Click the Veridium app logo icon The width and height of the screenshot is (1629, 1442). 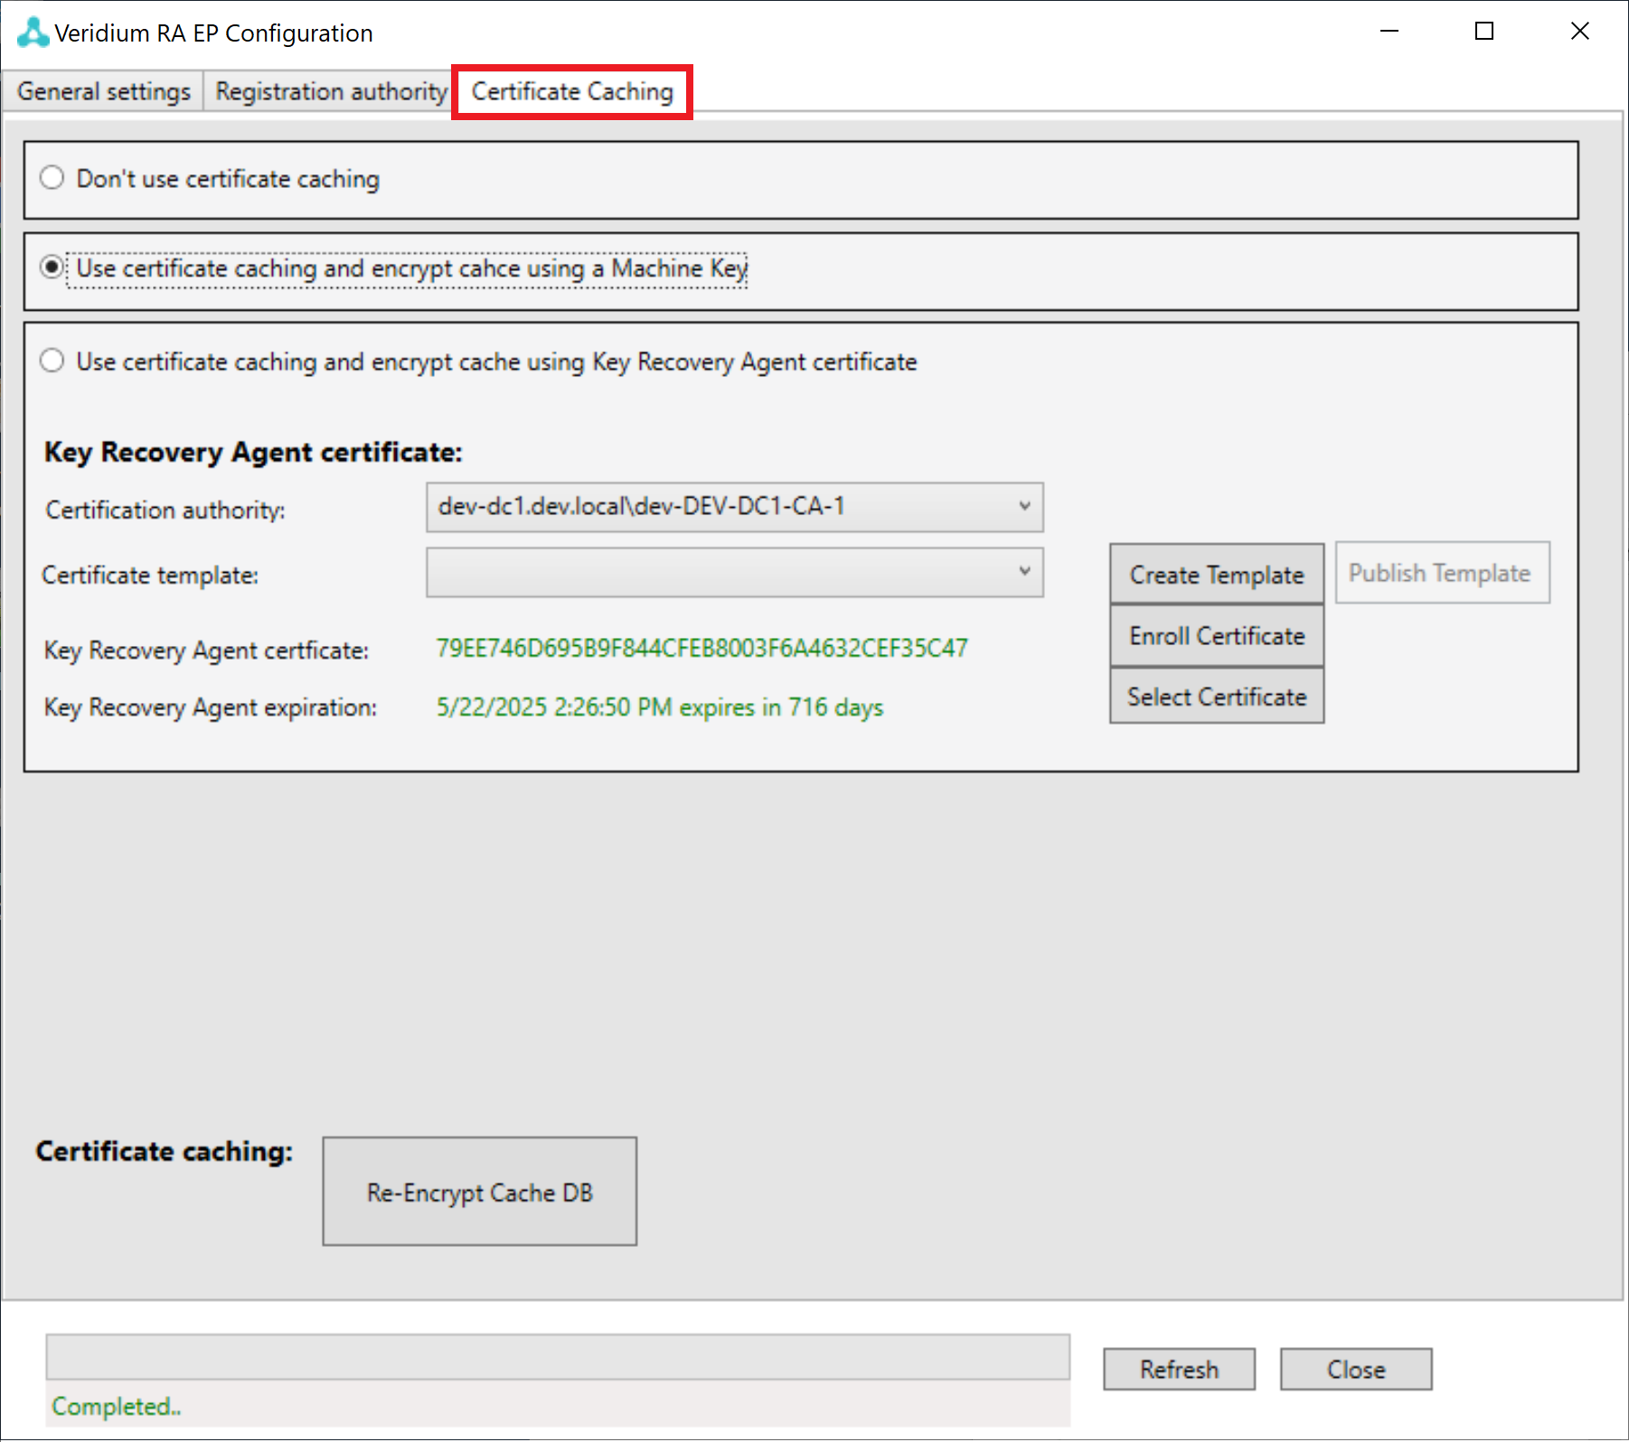[x=33, y=33]
